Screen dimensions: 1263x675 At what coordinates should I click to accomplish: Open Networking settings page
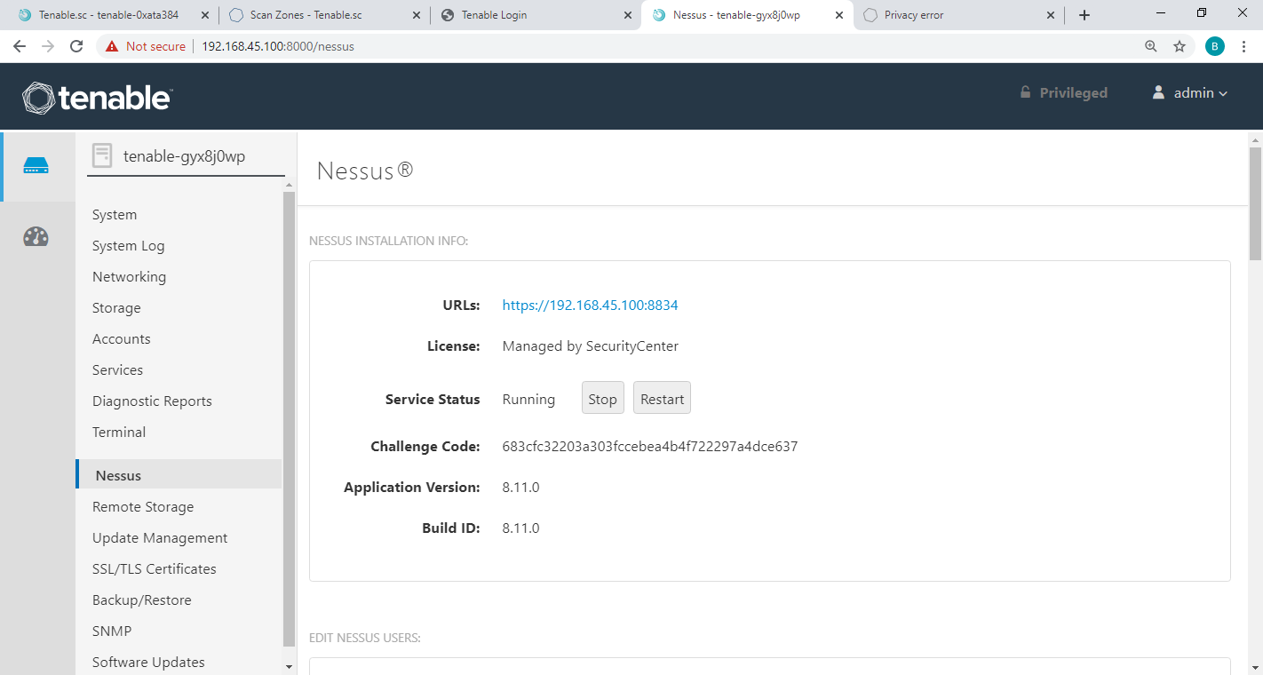pos(129,277)
